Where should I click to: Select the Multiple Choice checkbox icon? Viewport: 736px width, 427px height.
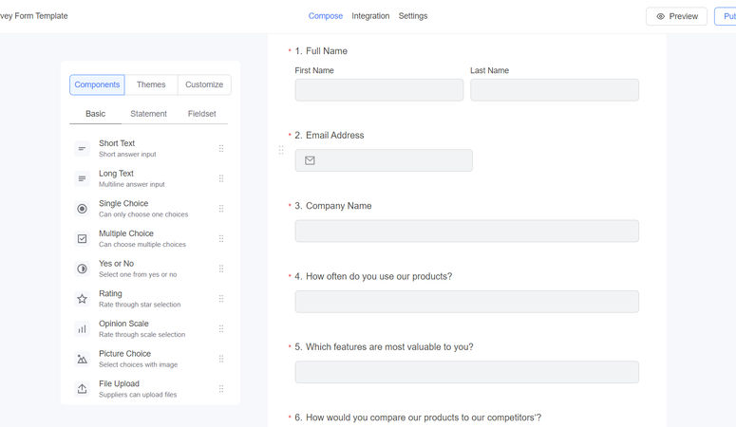(83, 239)
